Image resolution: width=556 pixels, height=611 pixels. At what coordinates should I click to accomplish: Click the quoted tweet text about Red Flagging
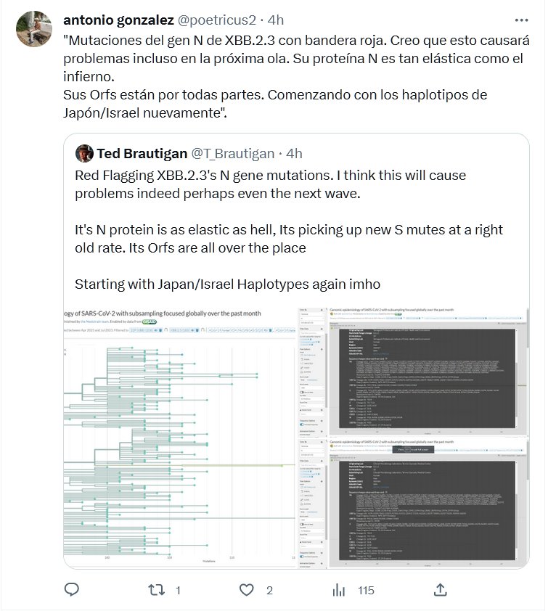(x=270, y=184)
